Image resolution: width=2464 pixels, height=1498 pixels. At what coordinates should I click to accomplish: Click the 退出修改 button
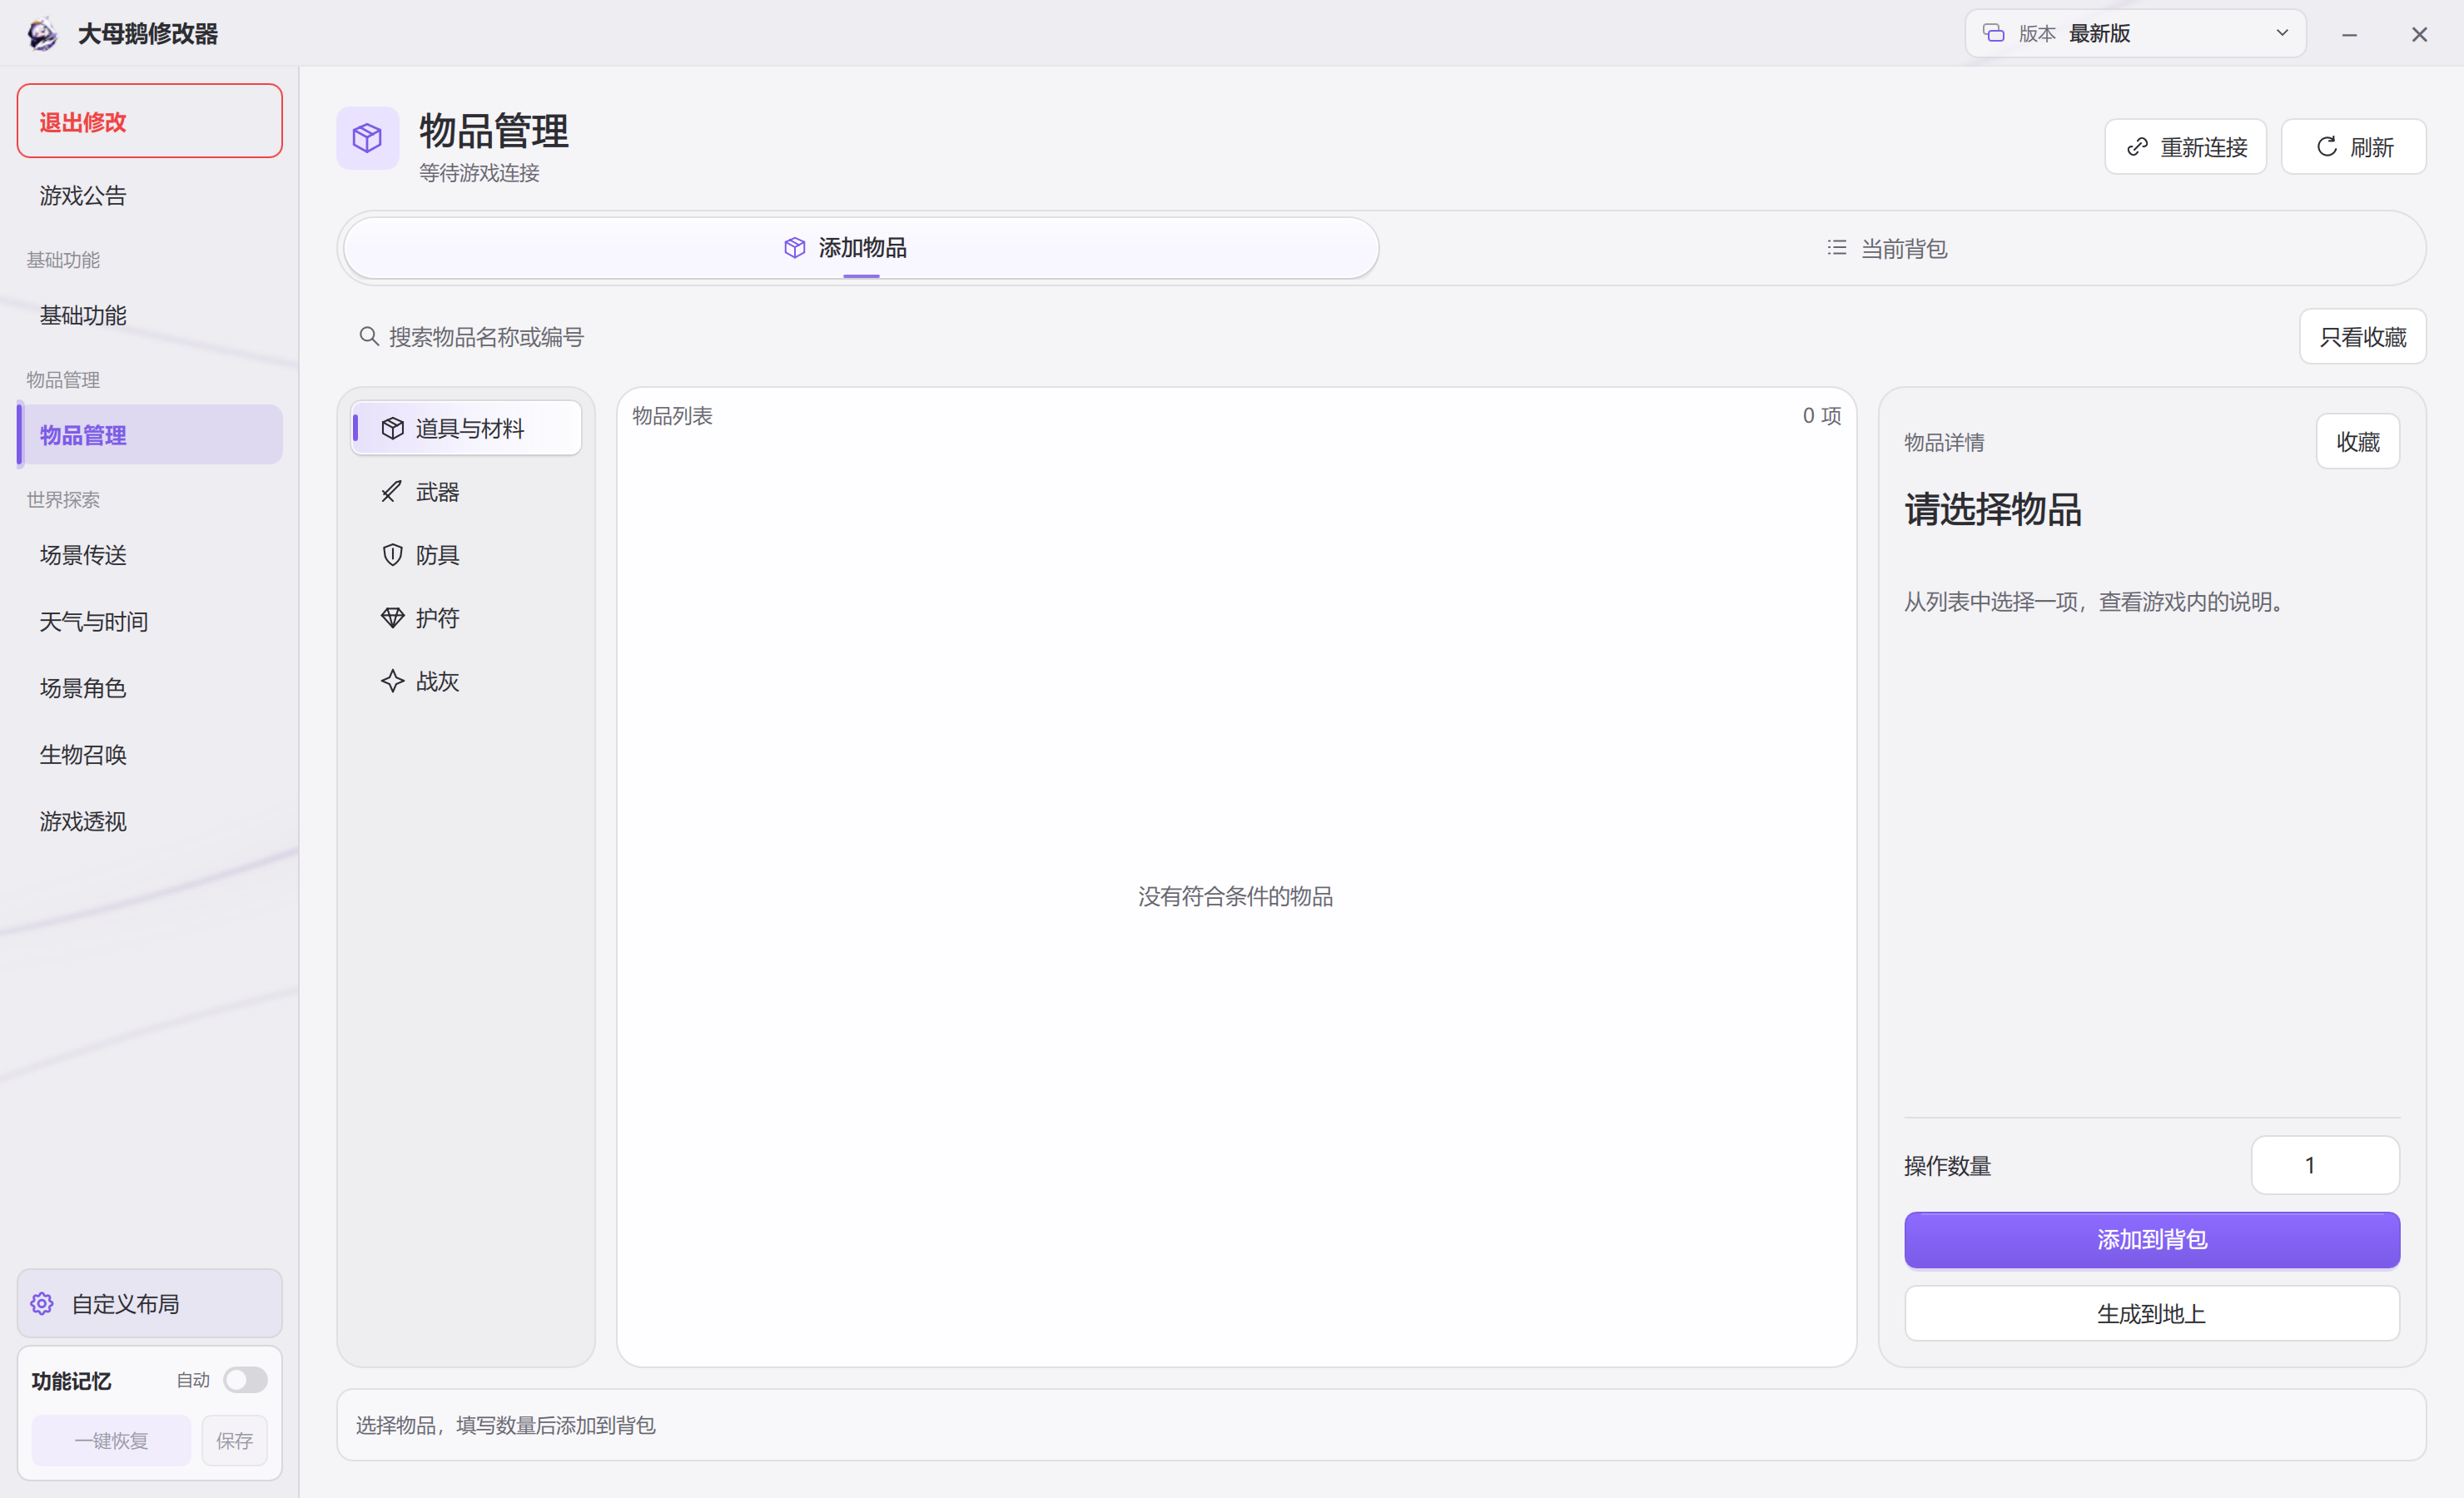pos(150,121)
